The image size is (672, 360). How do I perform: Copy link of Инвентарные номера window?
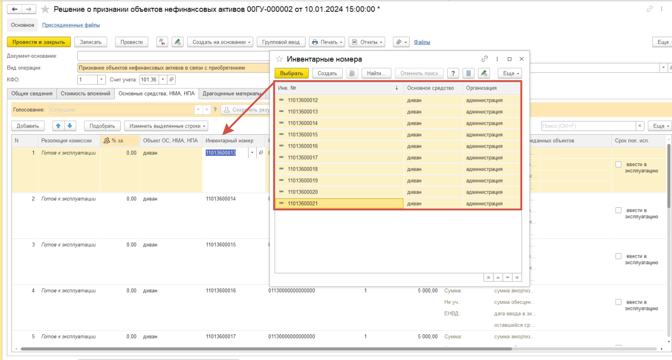[484, 59]
